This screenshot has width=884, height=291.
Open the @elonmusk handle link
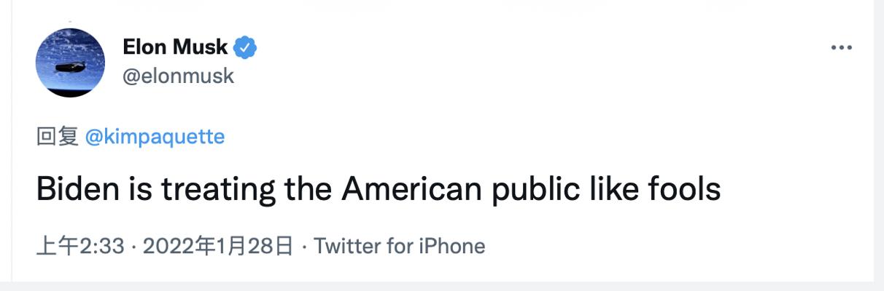pos(178,75)
